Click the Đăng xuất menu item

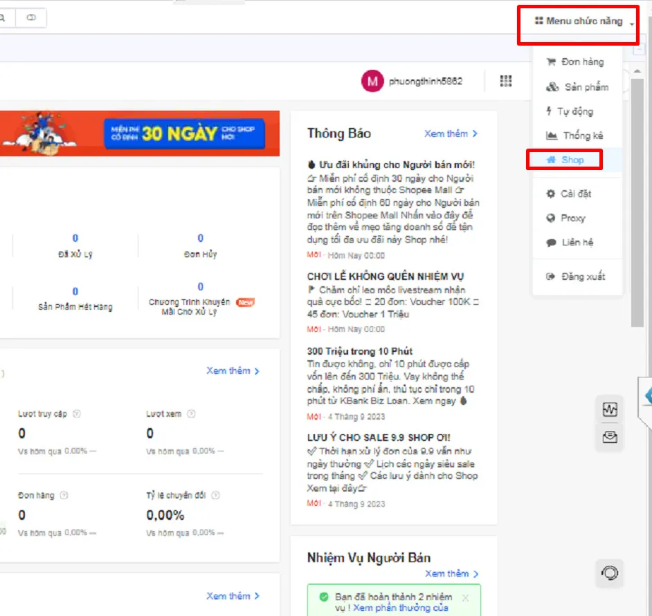coord(575,277)
